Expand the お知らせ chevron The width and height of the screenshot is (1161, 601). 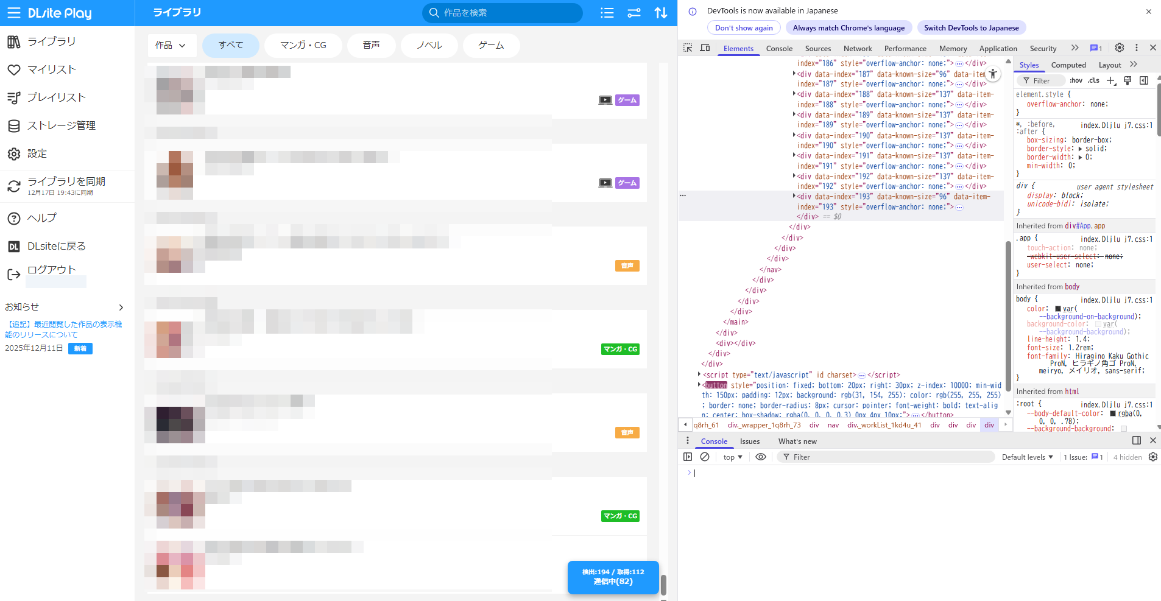point(121,308)
